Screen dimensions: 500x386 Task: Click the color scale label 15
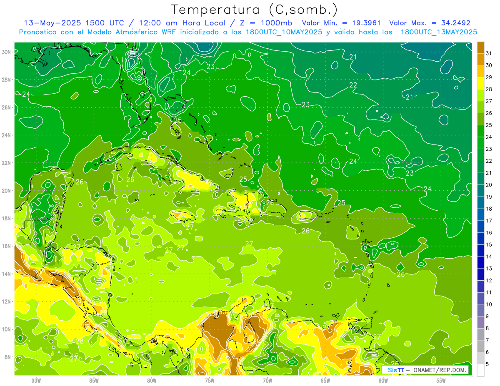point(489,245)
